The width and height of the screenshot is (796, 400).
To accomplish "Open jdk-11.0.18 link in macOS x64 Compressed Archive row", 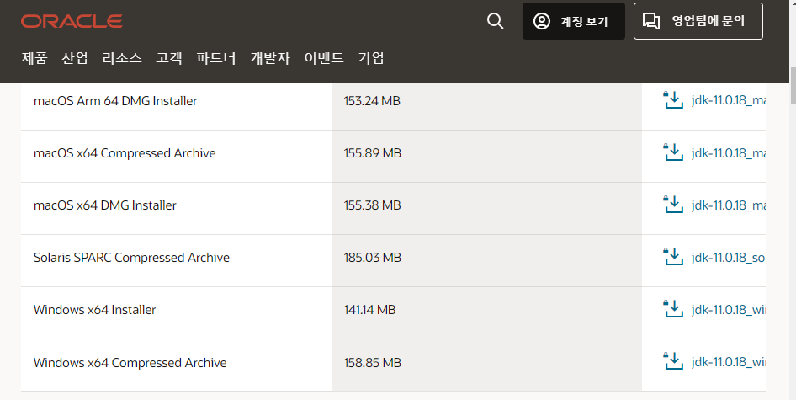I will [x=729, y=152].
